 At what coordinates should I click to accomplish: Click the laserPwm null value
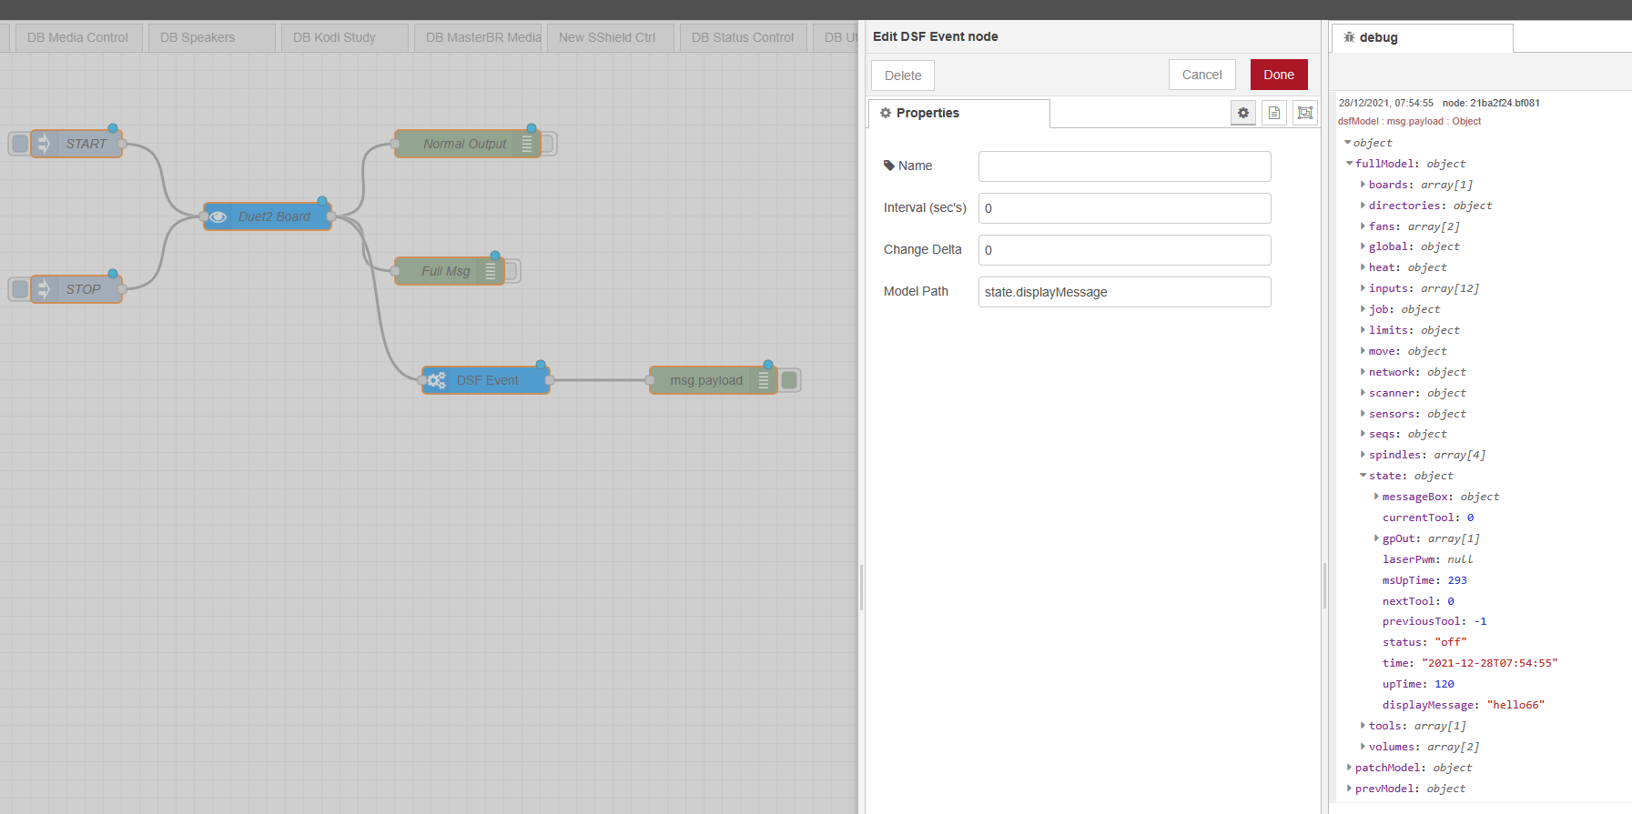(x=1460, y=559)
